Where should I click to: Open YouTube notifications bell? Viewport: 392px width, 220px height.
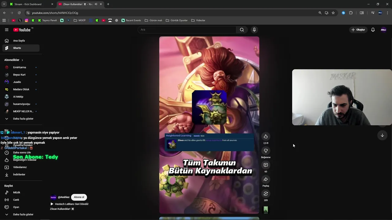click(x=373, y=30)
